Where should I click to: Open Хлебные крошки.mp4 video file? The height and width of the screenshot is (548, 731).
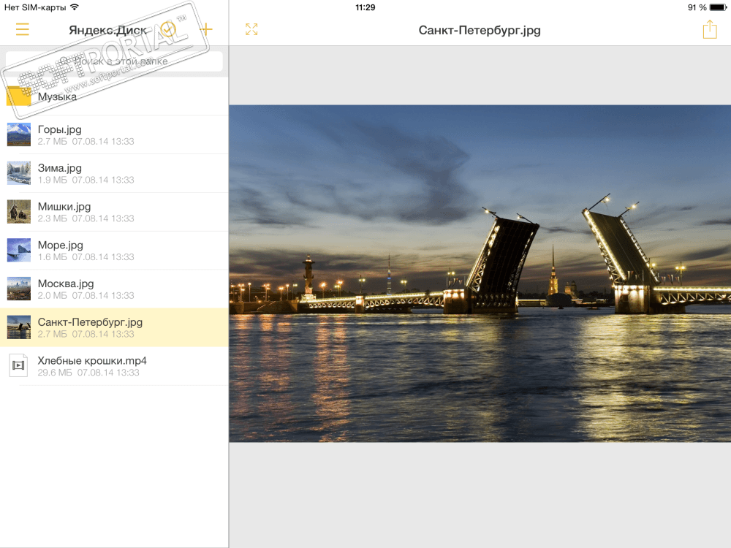click(114, 366)
